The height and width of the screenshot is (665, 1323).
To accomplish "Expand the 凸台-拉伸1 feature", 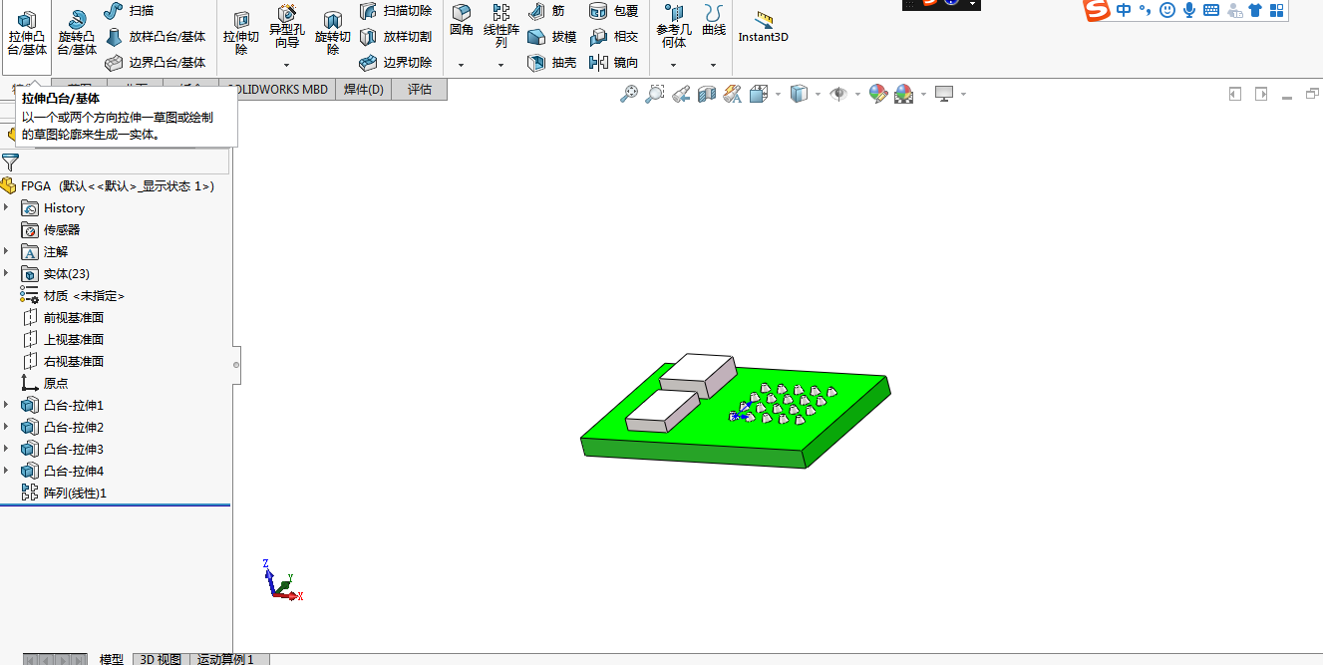I will (7, 405).
